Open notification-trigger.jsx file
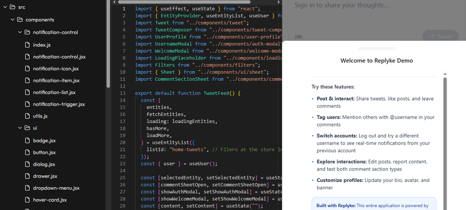 (59, 104)
